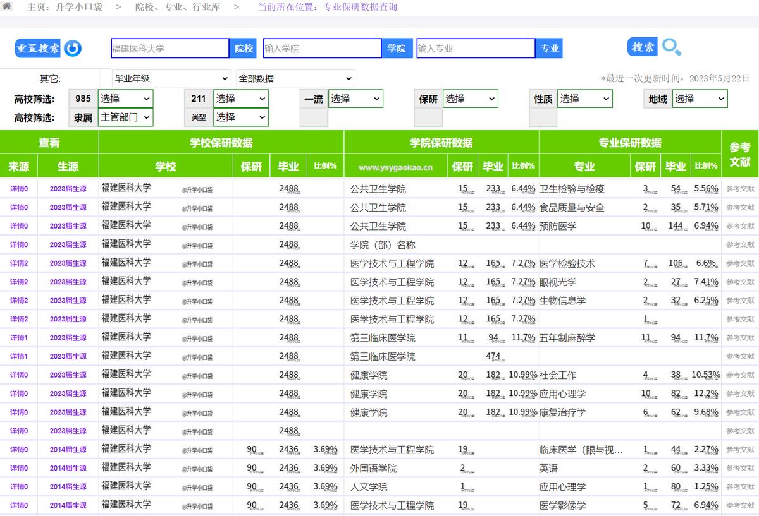
Task: Click the 来源 column header
Action: (18, 166)
